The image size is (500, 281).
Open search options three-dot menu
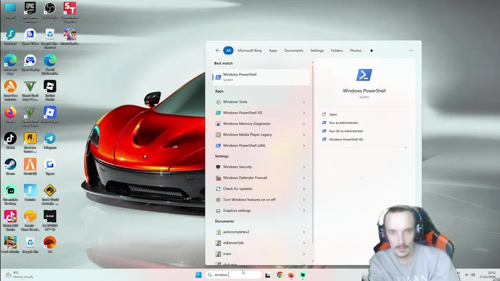click(411, 50)
